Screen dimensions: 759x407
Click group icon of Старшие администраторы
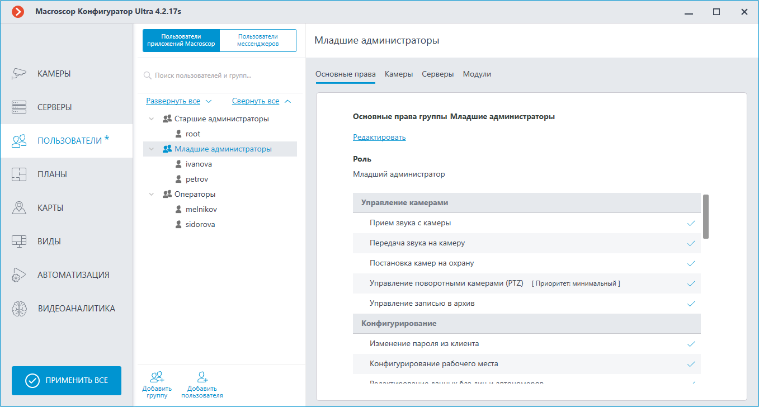167,119
